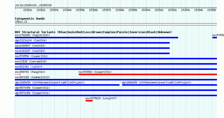The height and width of the screenshot is (118, 224).
Task: Click the 15388k ruler position
Action: click(x=120, y=10)
